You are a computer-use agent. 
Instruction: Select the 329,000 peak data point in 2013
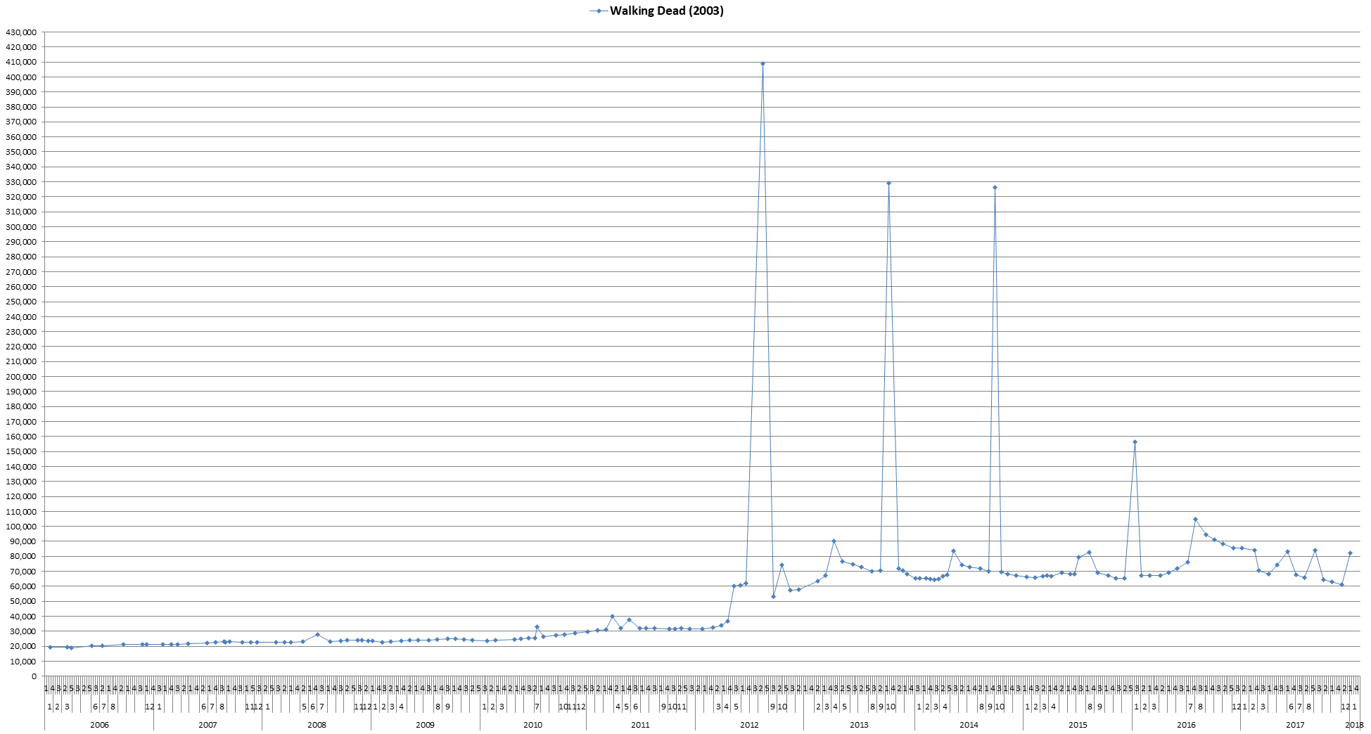[888, 183]
